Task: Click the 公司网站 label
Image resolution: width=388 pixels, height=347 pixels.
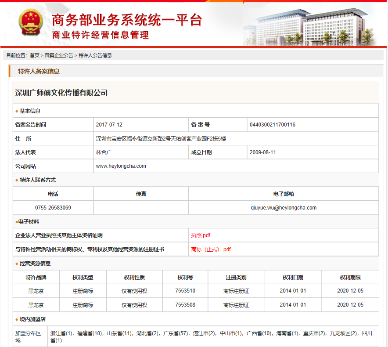Action: tap(25, 166)
